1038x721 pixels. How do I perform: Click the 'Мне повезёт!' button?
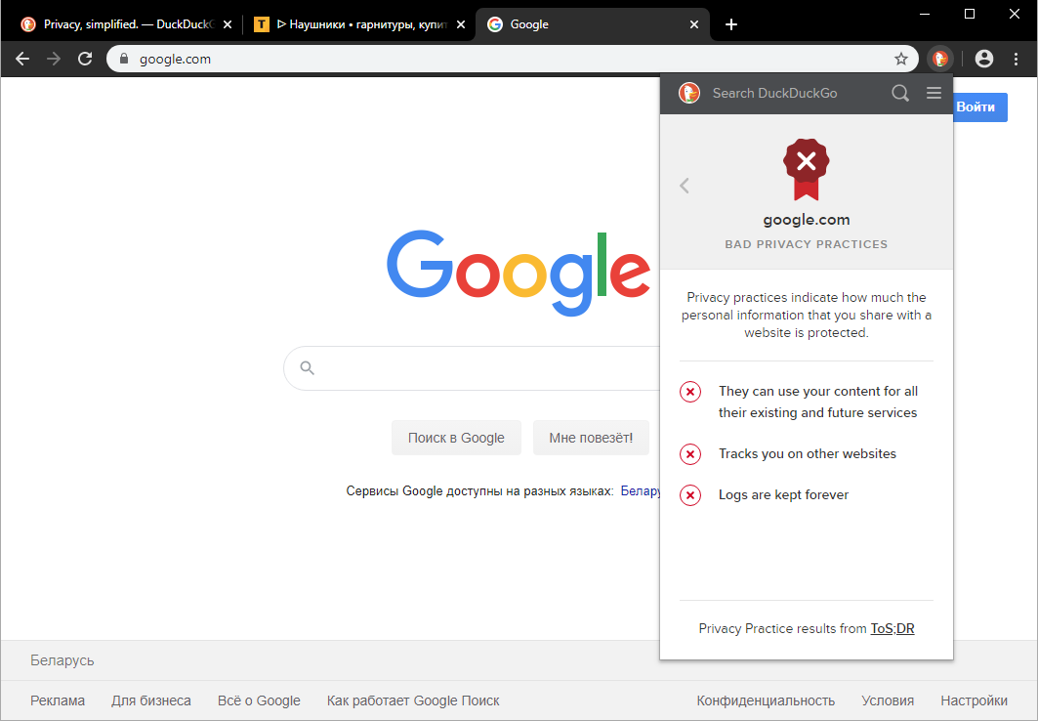(x=591, y=438)
